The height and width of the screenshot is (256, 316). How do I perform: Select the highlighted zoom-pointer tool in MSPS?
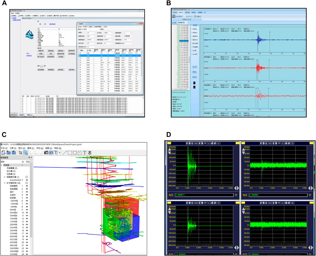point(26,153)
